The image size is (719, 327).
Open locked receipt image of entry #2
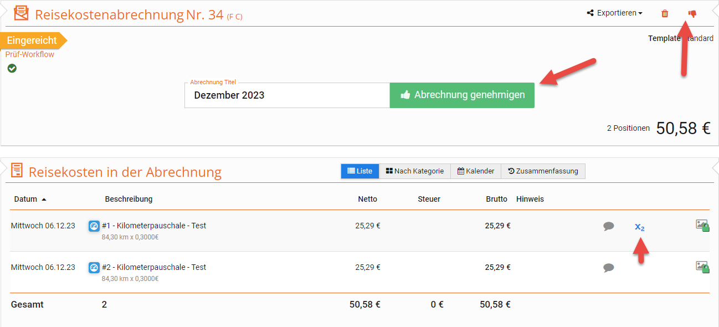pyautogui.click(x=702, y=267)
